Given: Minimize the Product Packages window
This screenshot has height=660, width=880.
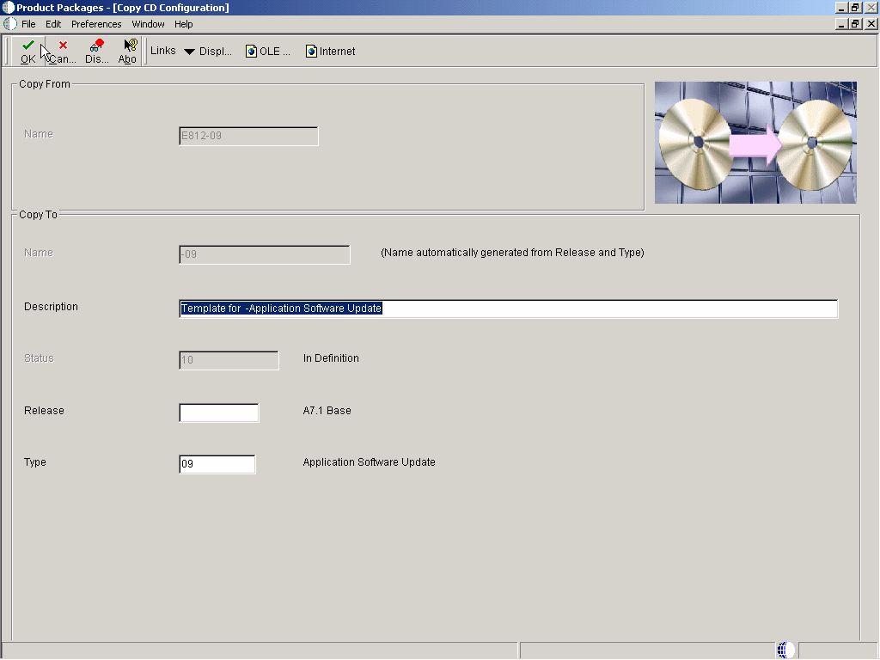Looking at the screenshot, I should [840, 8].
